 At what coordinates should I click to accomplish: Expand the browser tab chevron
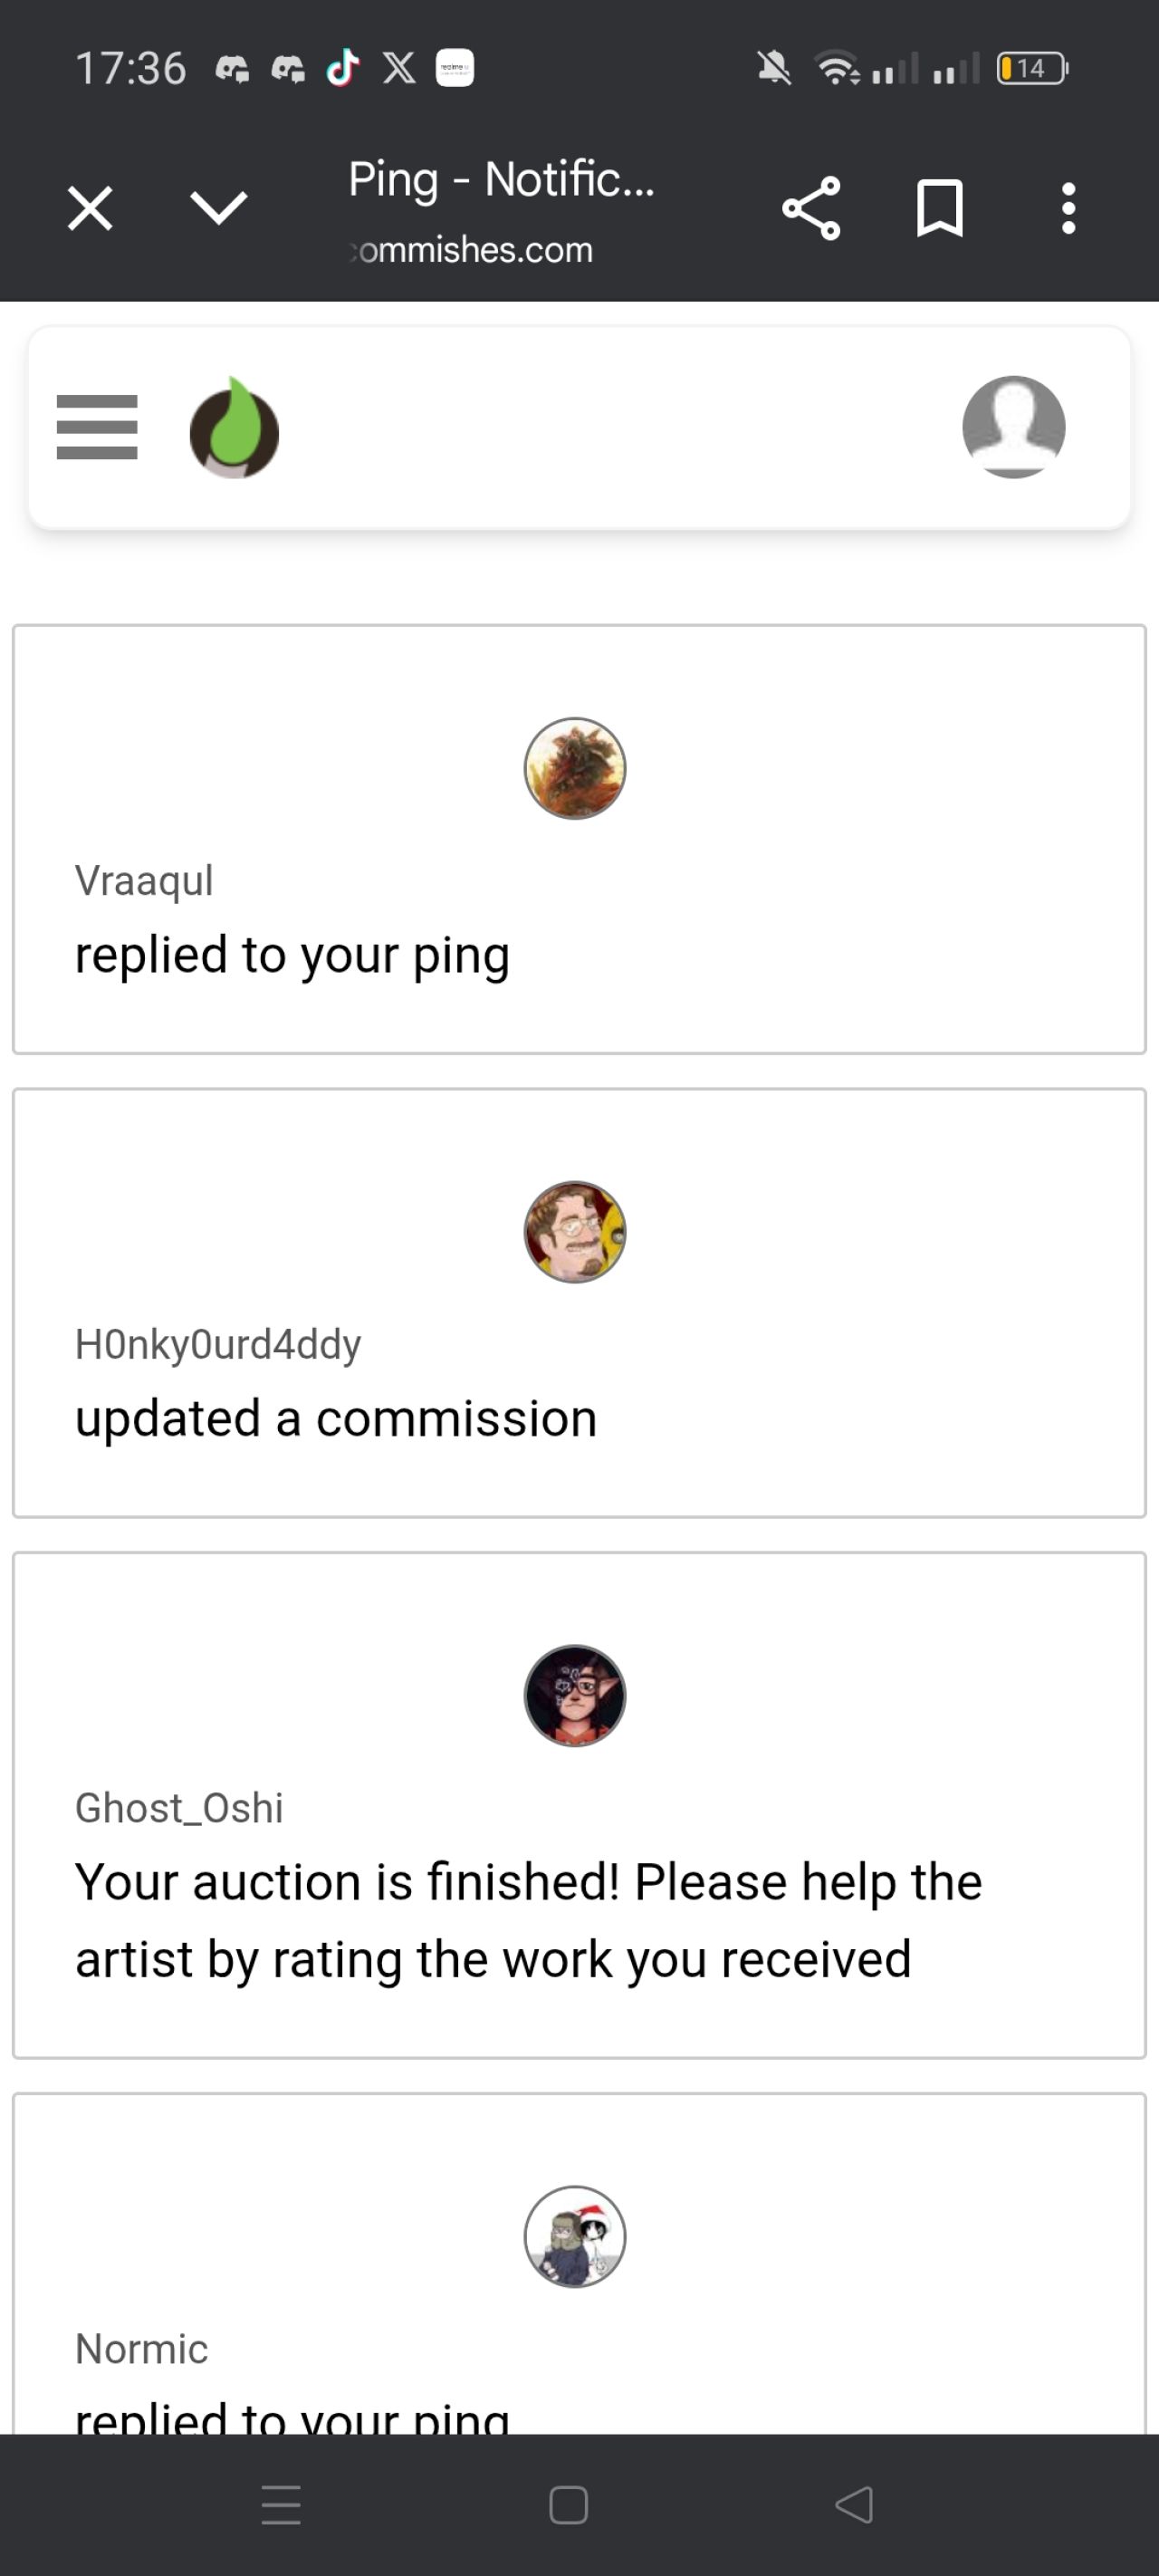[218, 209]
